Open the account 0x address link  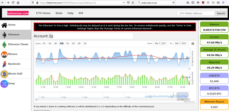click(x=51, y=36)
